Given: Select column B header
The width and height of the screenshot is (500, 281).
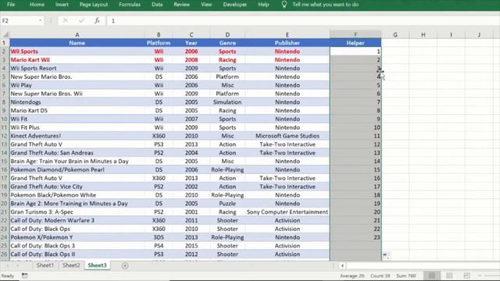Looking at the screenshot, I should click(x=159, y=34).
